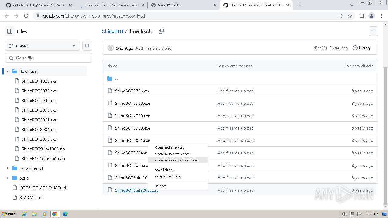Open ShinoBOT3000.exe in the file table

[x=132, y=128]
